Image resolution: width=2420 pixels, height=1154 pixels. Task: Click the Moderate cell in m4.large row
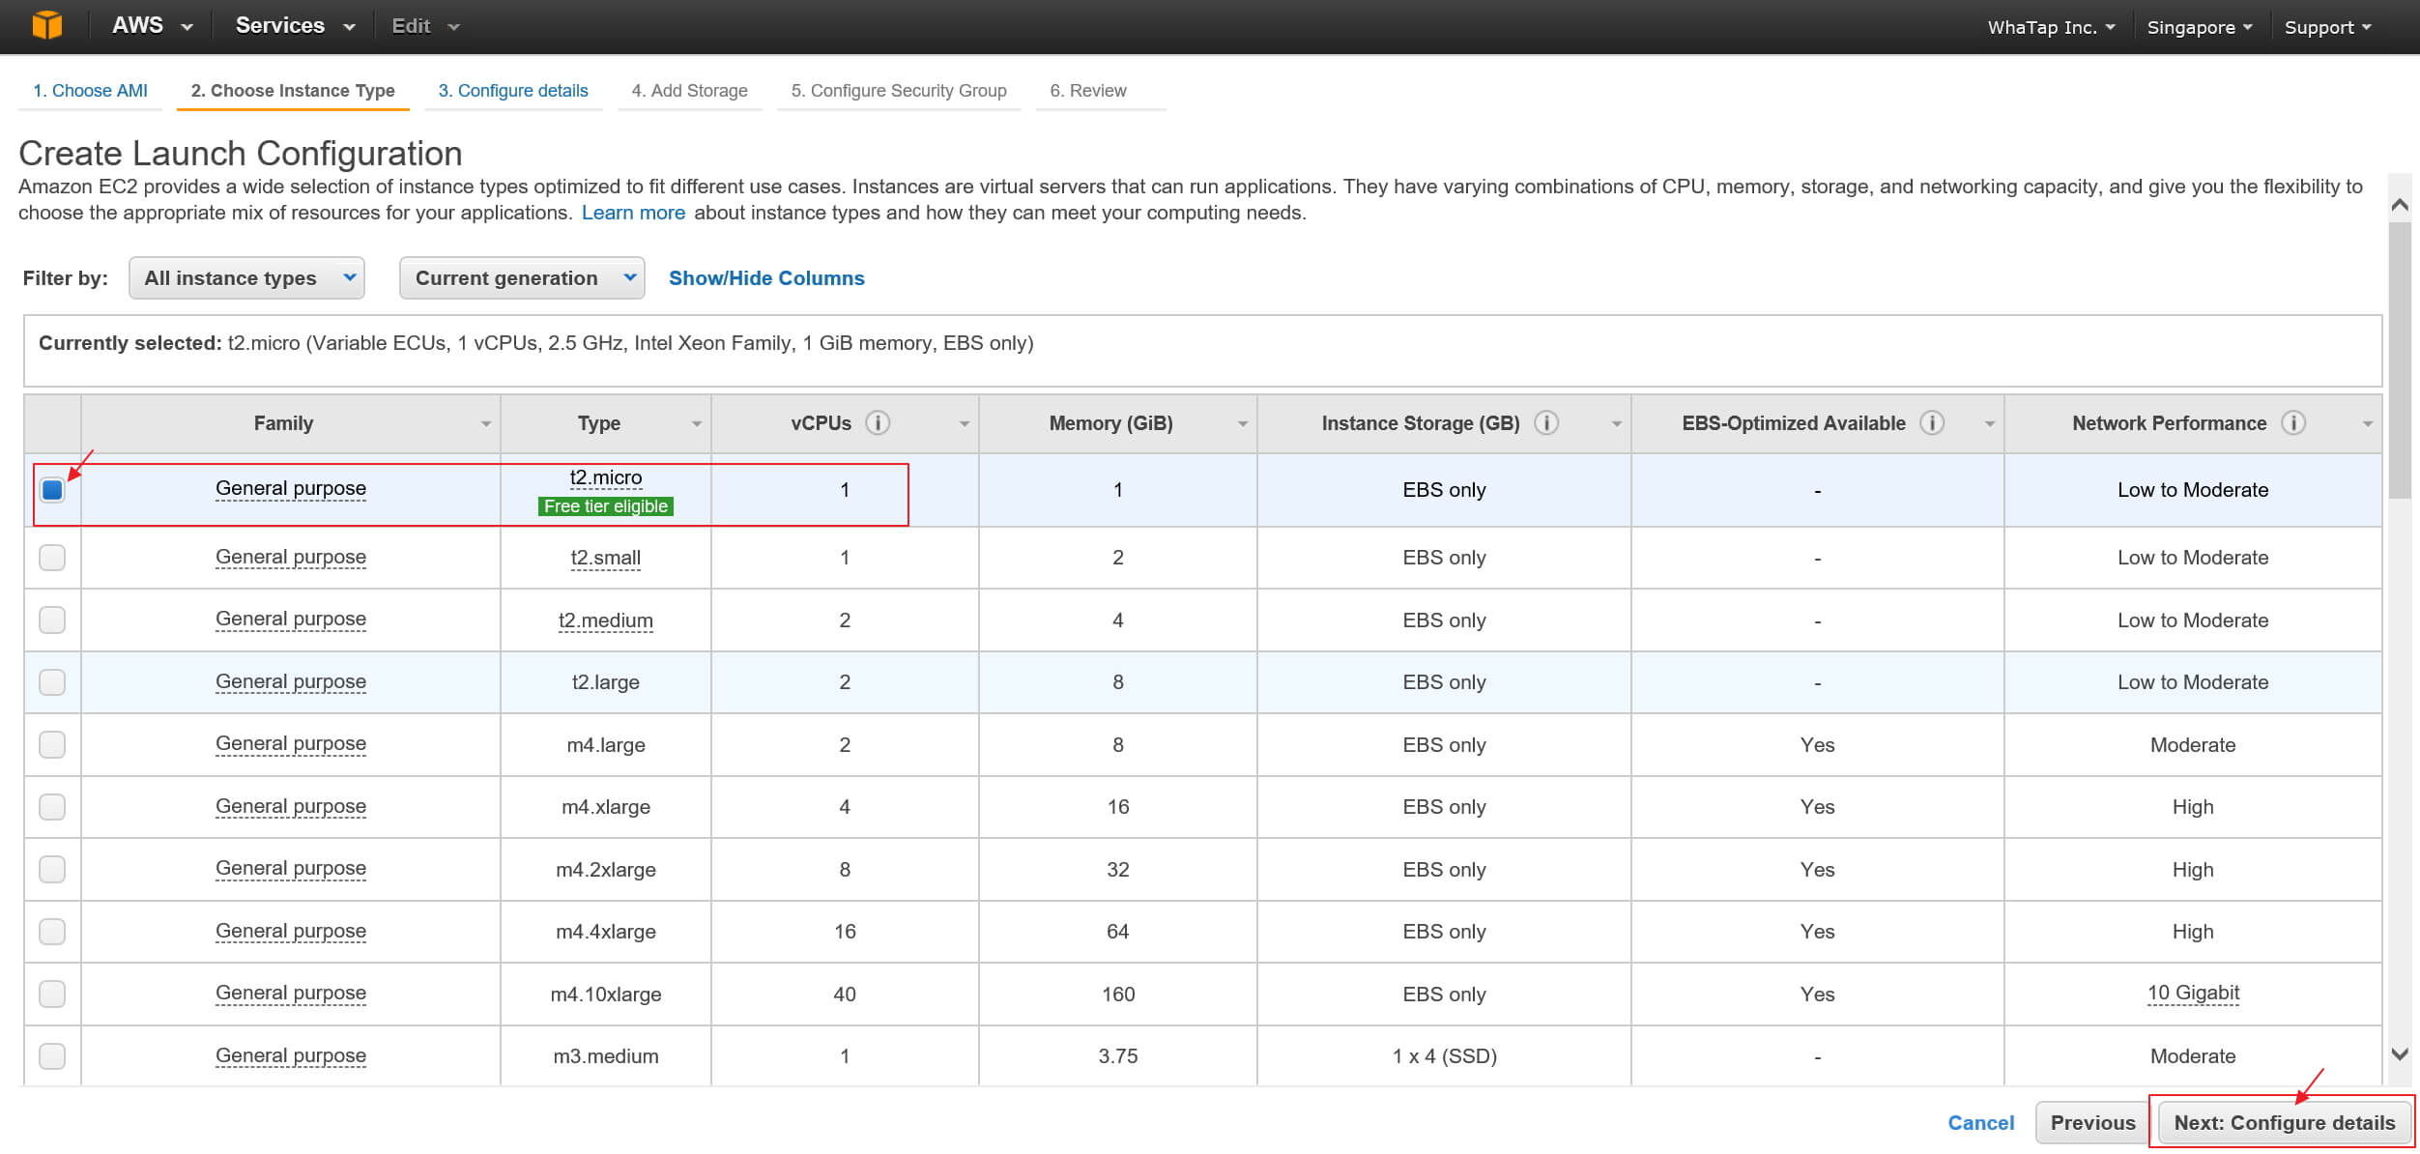click(x=2193, y=745)
